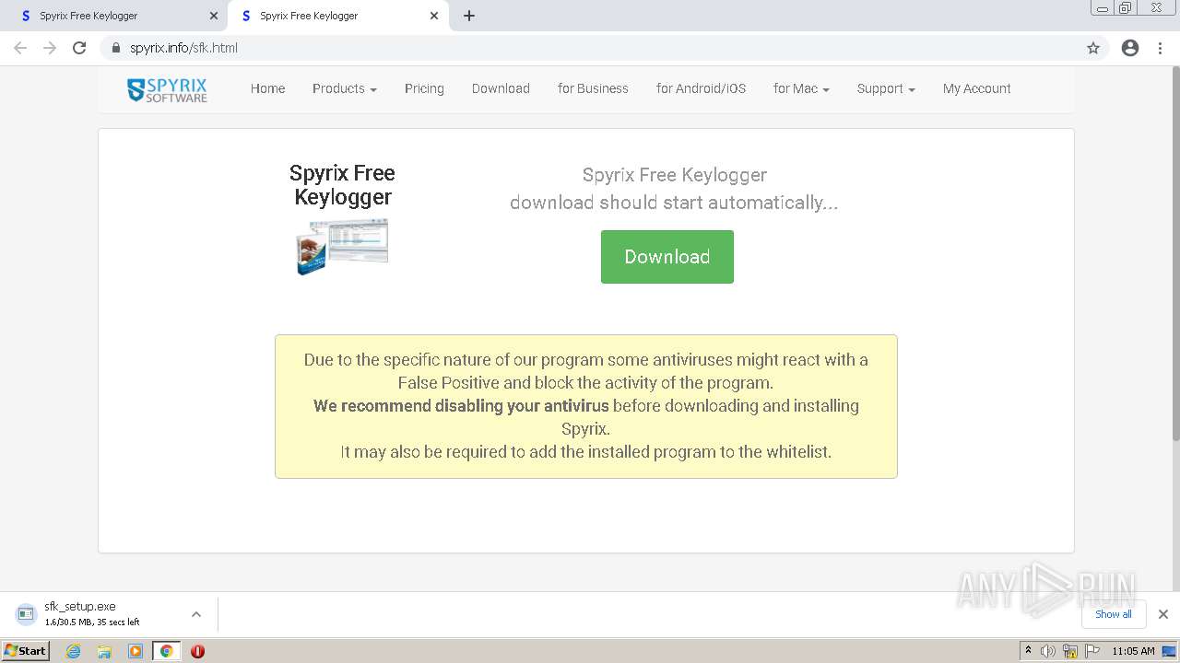Expand the Products dropdown menu

pyautogui.click(x=344, y=89)
